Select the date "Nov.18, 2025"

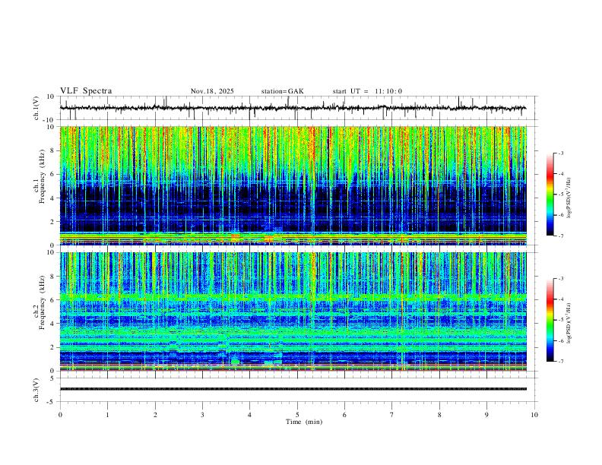(x=212, y=91)
